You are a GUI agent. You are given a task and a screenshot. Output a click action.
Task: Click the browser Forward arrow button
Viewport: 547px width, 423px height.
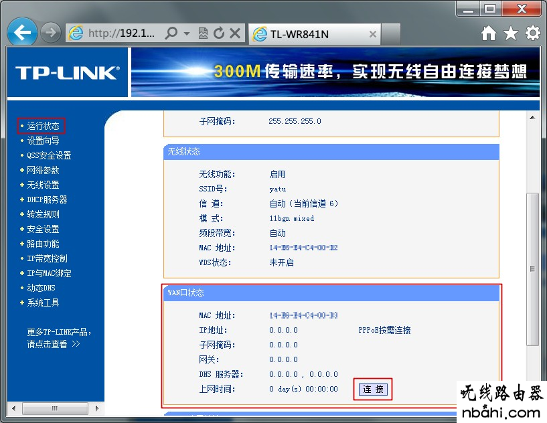click(x=50, y=32)
